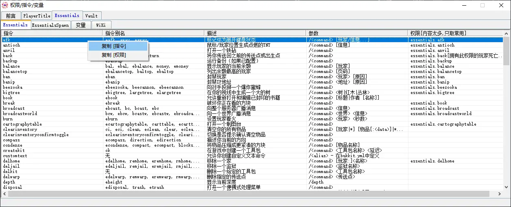
Task: Switch to the Vault tab
Action: [x=92, y=16]
